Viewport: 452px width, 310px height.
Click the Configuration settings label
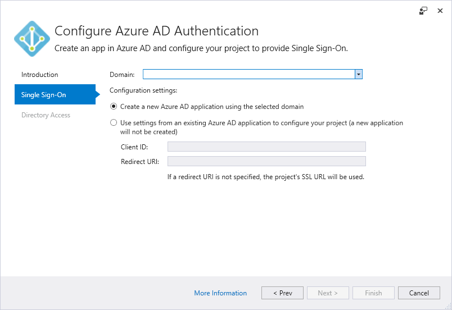click(x=143, y=90)
